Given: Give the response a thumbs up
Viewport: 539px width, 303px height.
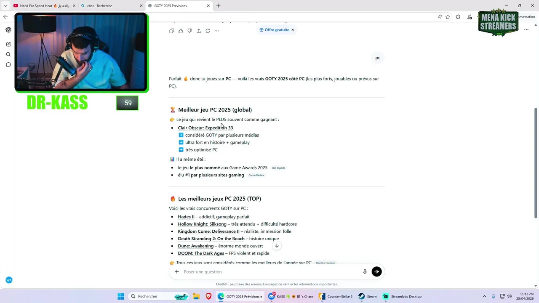Looking at the screenshot, I should click(181, 31).
